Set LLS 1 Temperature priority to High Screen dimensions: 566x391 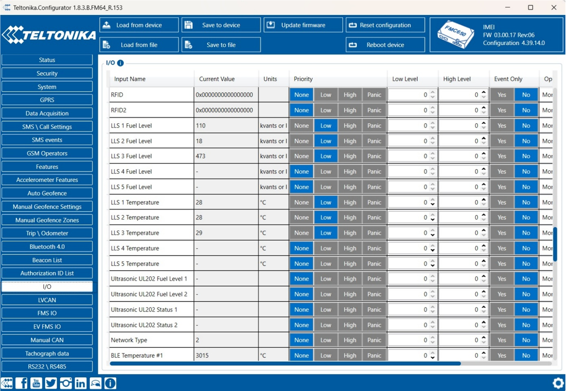point(350,202)
